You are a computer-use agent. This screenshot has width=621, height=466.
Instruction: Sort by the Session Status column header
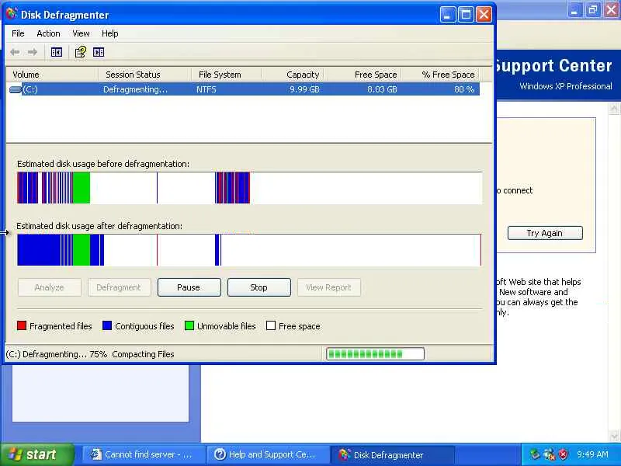pos(144,75)
